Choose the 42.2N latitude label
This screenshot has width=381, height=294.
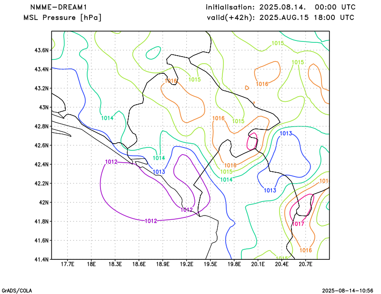point(41,183)
